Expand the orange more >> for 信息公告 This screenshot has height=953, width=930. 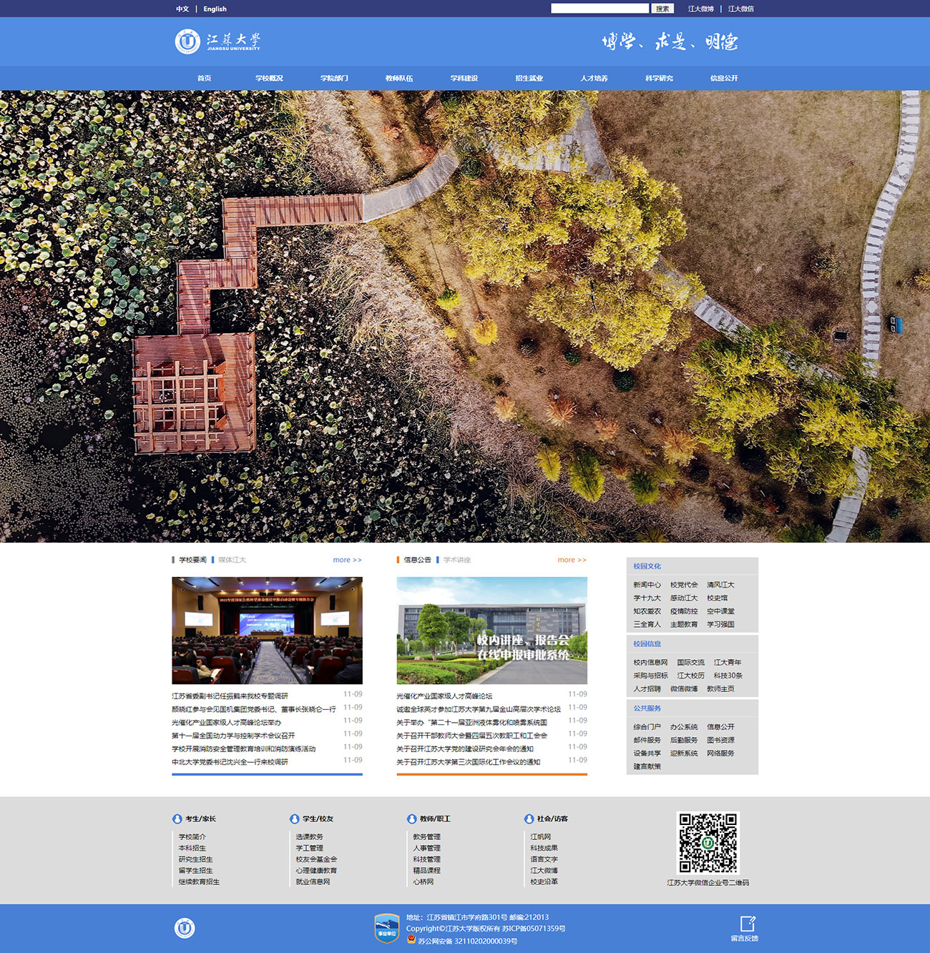(x=572, y=560)
